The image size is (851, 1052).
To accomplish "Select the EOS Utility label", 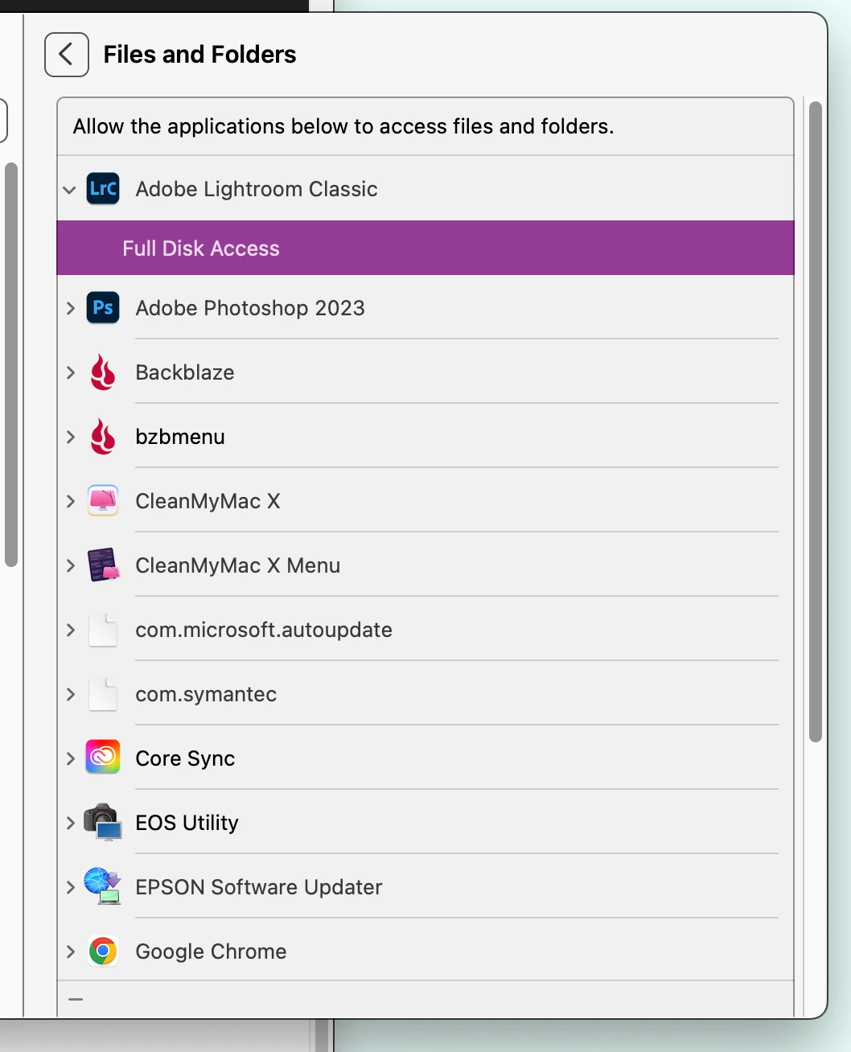I will click(187, 823).
